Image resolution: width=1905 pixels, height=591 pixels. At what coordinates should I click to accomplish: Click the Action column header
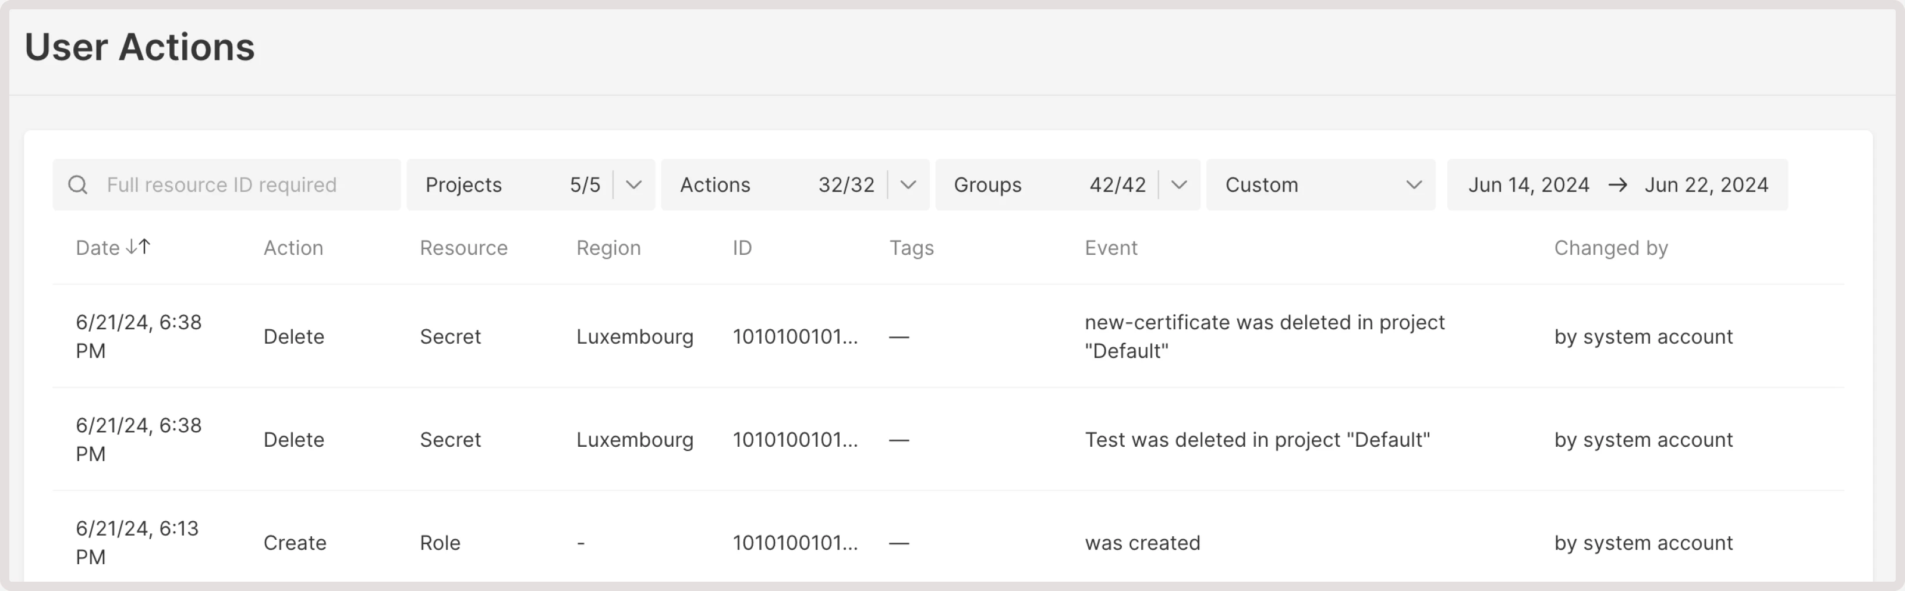click(x=293, y=248)
